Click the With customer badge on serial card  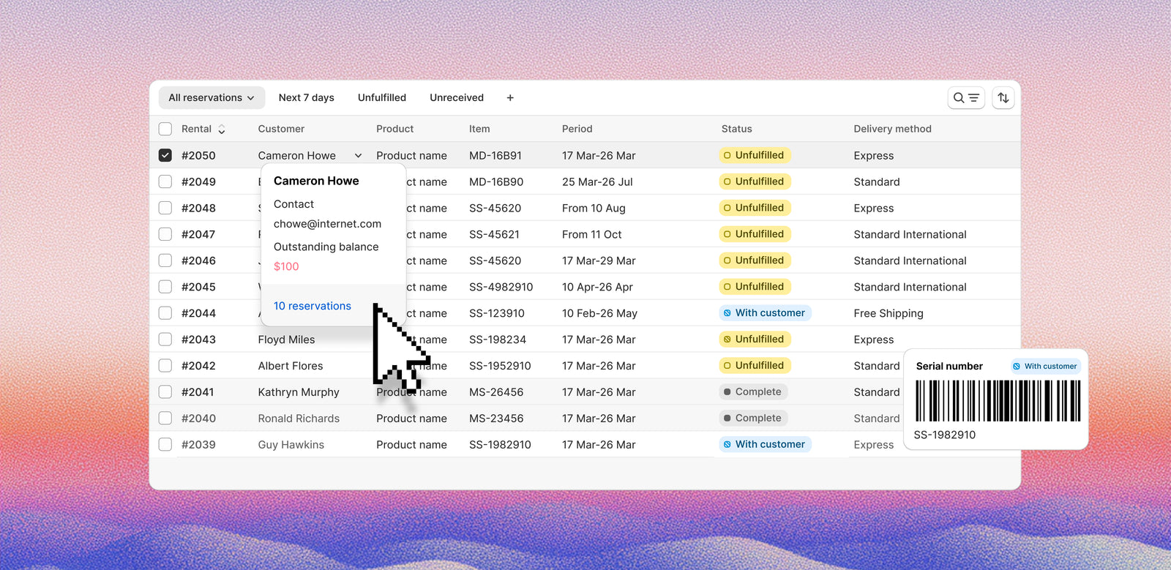coord(1045,367)
